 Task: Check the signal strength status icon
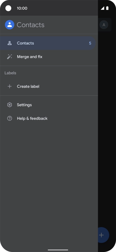(x=102, y=8)
